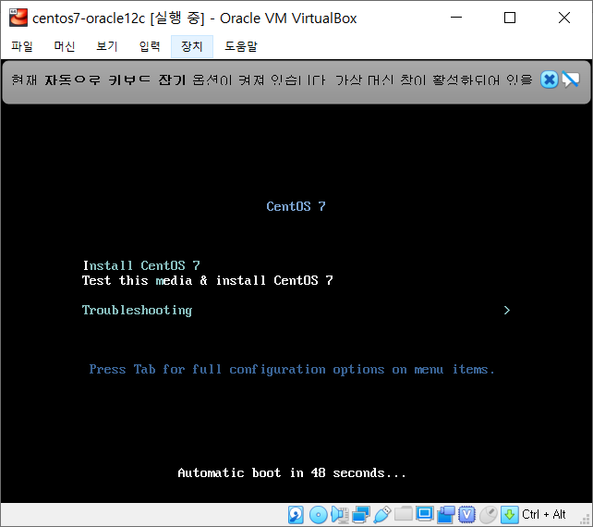
Task: Click the network adapter status icon
Action: [361, 515]
